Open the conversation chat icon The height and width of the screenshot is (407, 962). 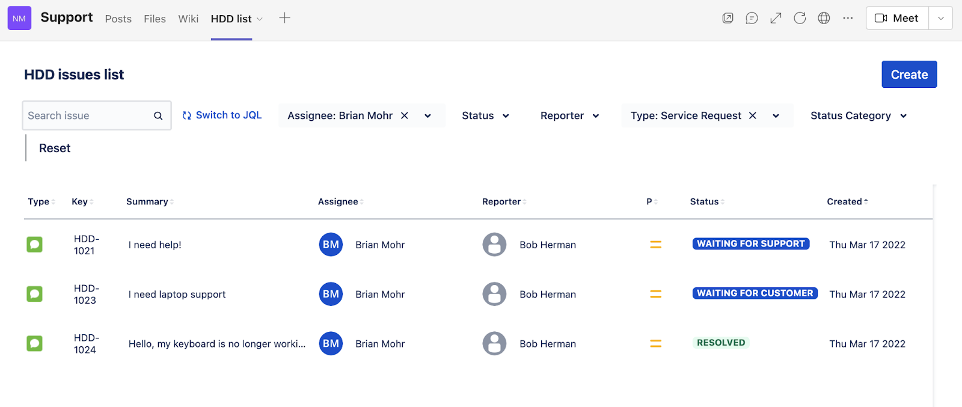click(752, 18)
